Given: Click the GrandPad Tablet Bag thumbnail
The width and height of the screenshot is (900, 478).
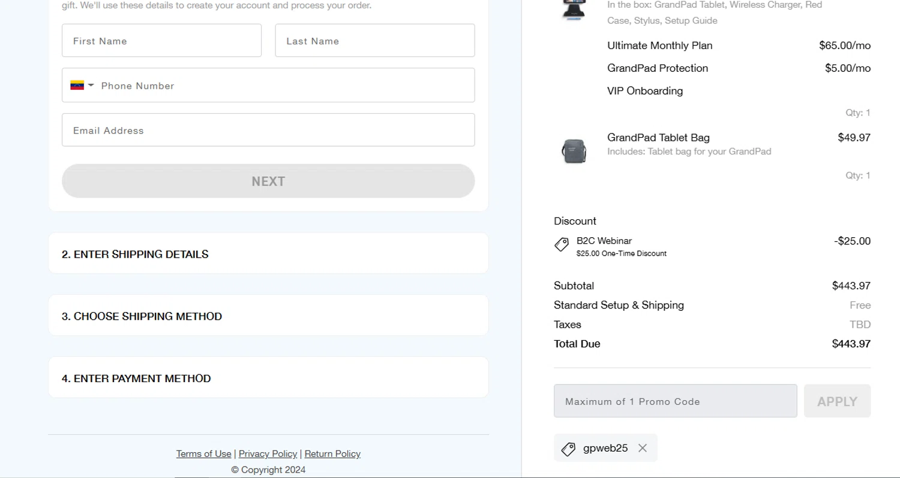Looking at the screenshot, I should (574, 151).
